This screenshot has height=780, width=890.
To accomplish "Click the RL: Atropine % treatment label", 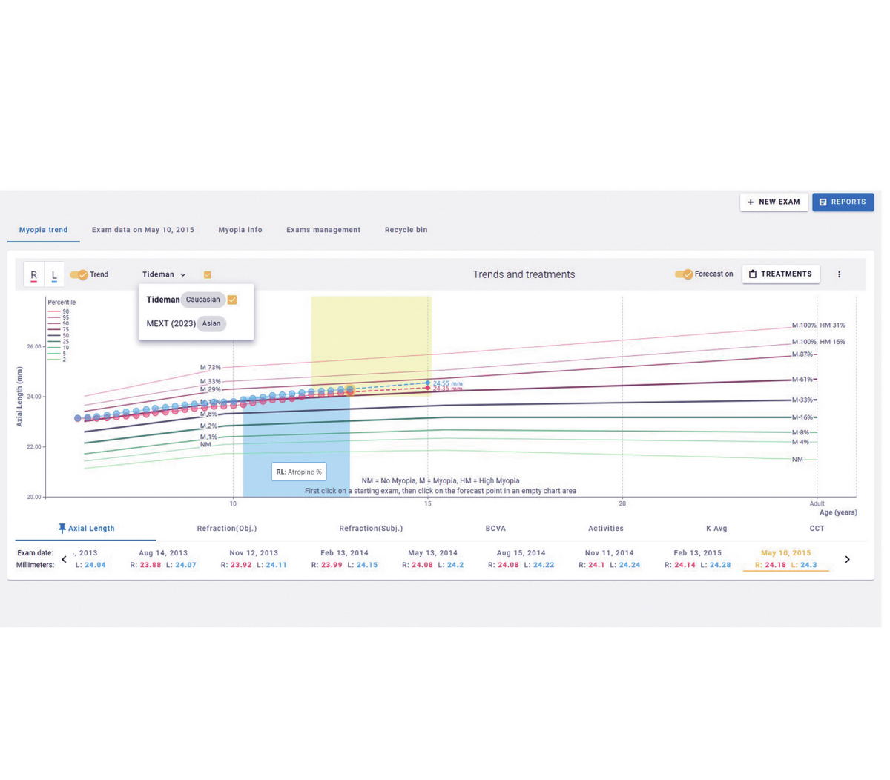I will (299, 472).
